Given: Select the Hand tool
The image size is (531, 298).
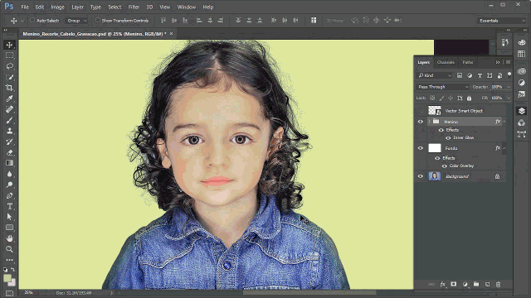Looking at the screenshot, I should 9,238.
